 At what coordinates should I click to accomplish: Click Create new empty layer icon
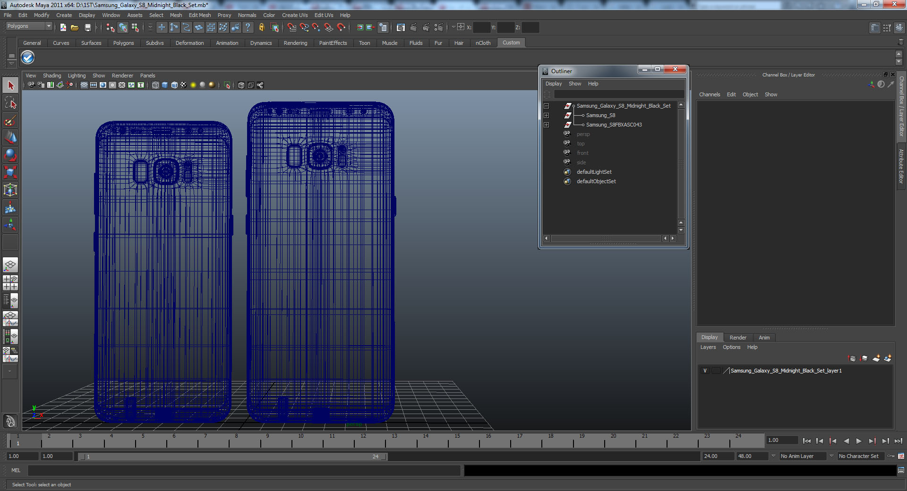876,358
